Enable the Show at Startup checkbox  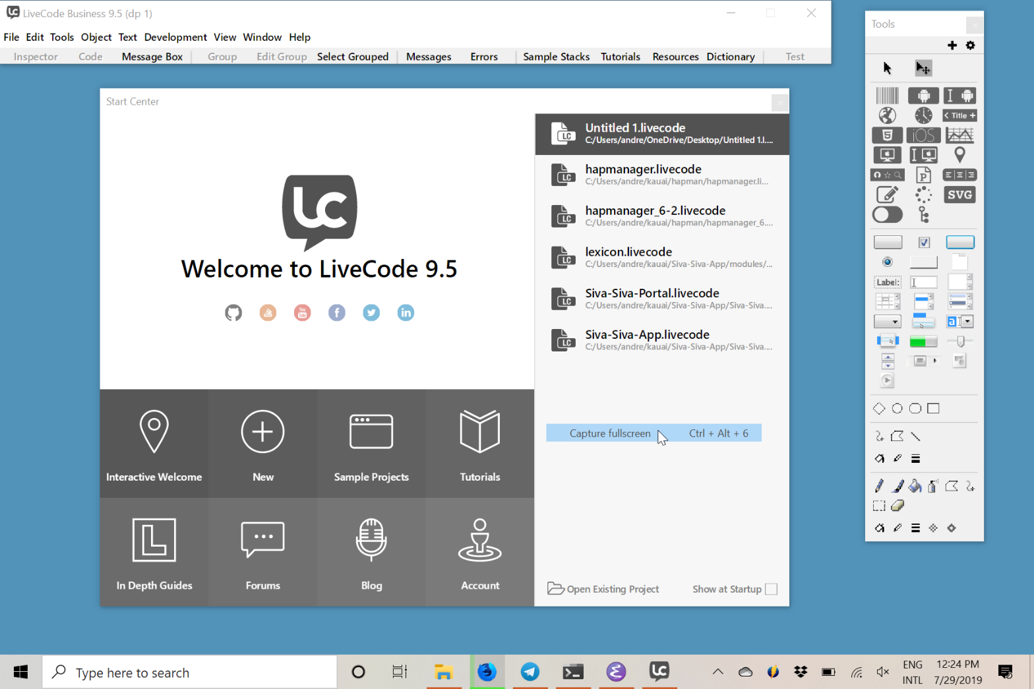pos(771,589)
